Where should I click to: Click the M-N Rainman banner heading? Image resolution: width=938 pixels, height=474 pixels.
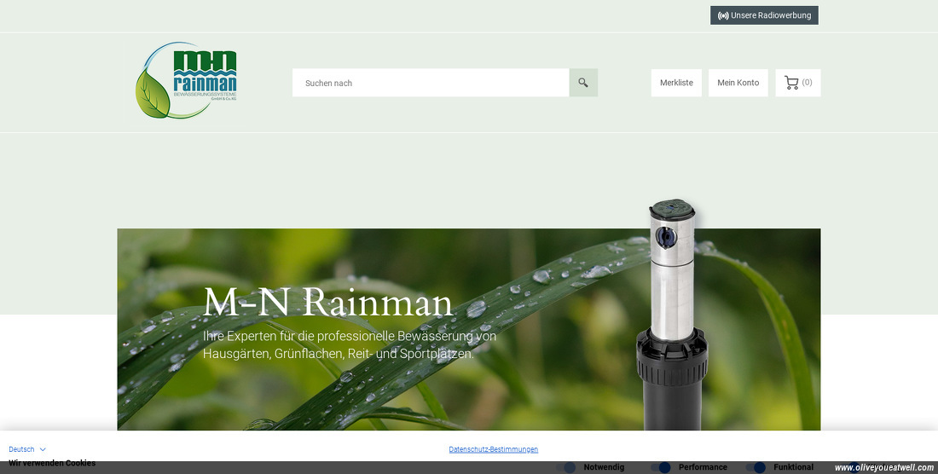point(327,303)
